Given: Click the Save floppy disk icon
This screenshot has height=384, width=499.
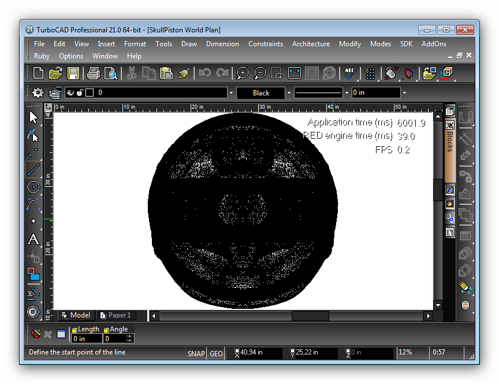Looking at the screenshot, I should click(73, 73).
